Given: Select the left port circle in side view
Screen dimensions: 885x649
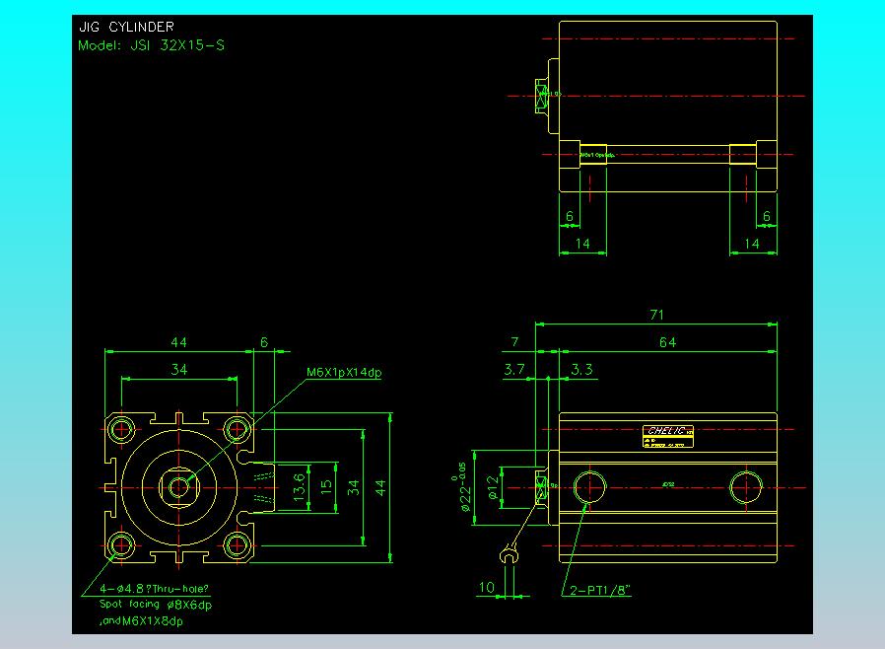Looking at the screenshot, I should [590, 486].
